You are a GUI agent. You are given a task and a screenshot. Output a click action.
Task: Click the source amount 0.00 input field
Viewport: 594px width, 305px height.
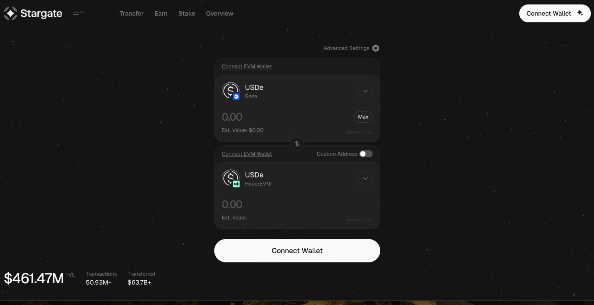(285, 117)
